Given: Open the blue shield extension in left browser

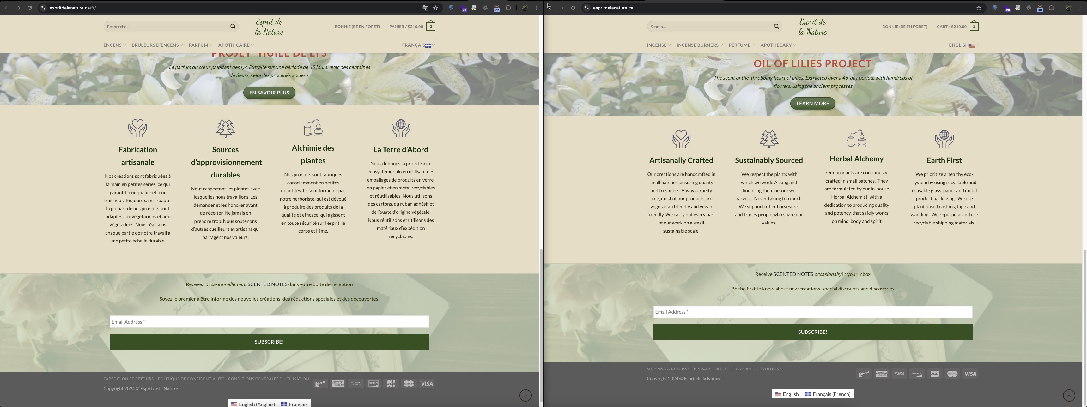Looking at the screenshot, I should pos(451,8).
